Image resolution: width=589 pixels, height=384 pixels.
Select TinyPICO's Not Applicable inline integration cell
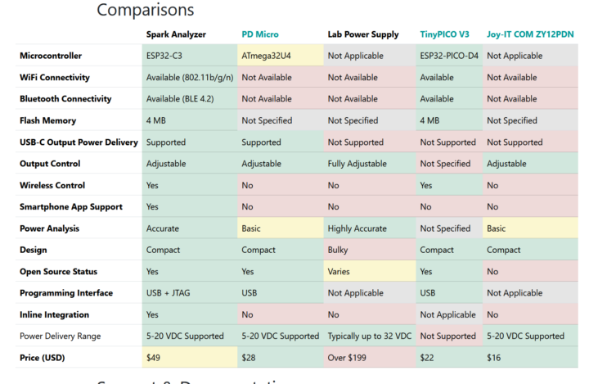449,314
